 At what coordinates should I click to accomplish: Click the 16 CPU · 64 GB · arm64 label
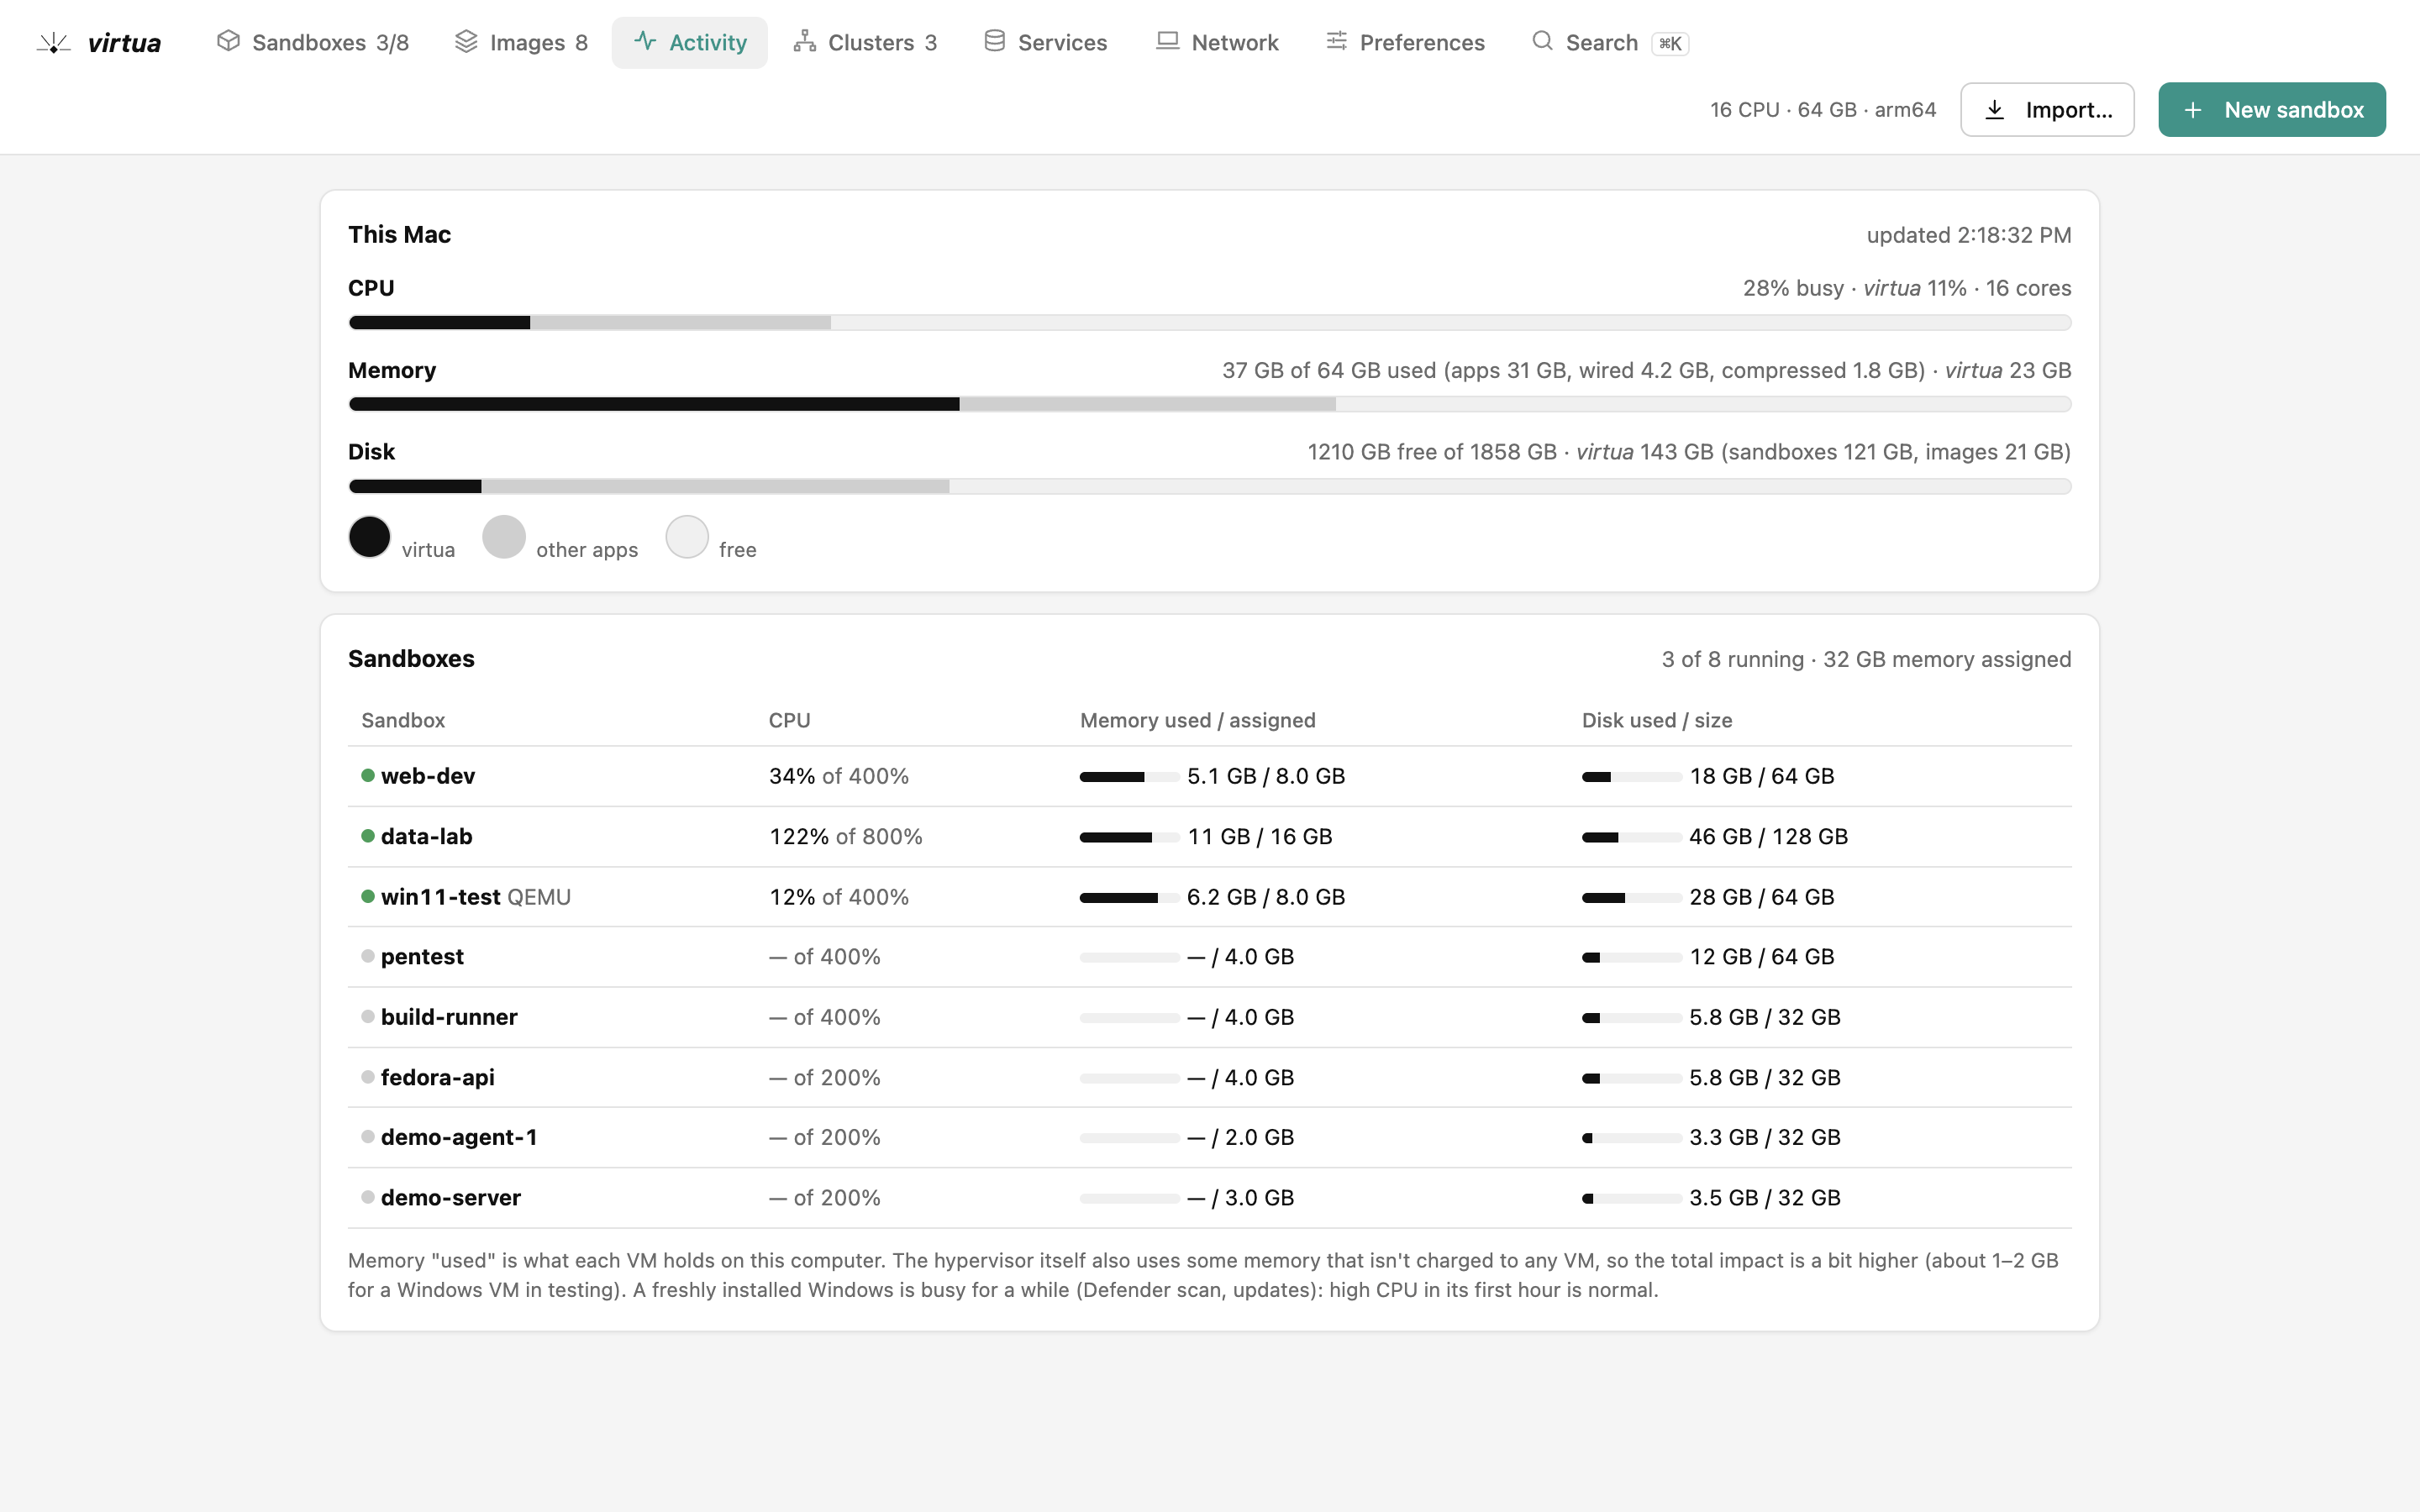coord(1822,109)
